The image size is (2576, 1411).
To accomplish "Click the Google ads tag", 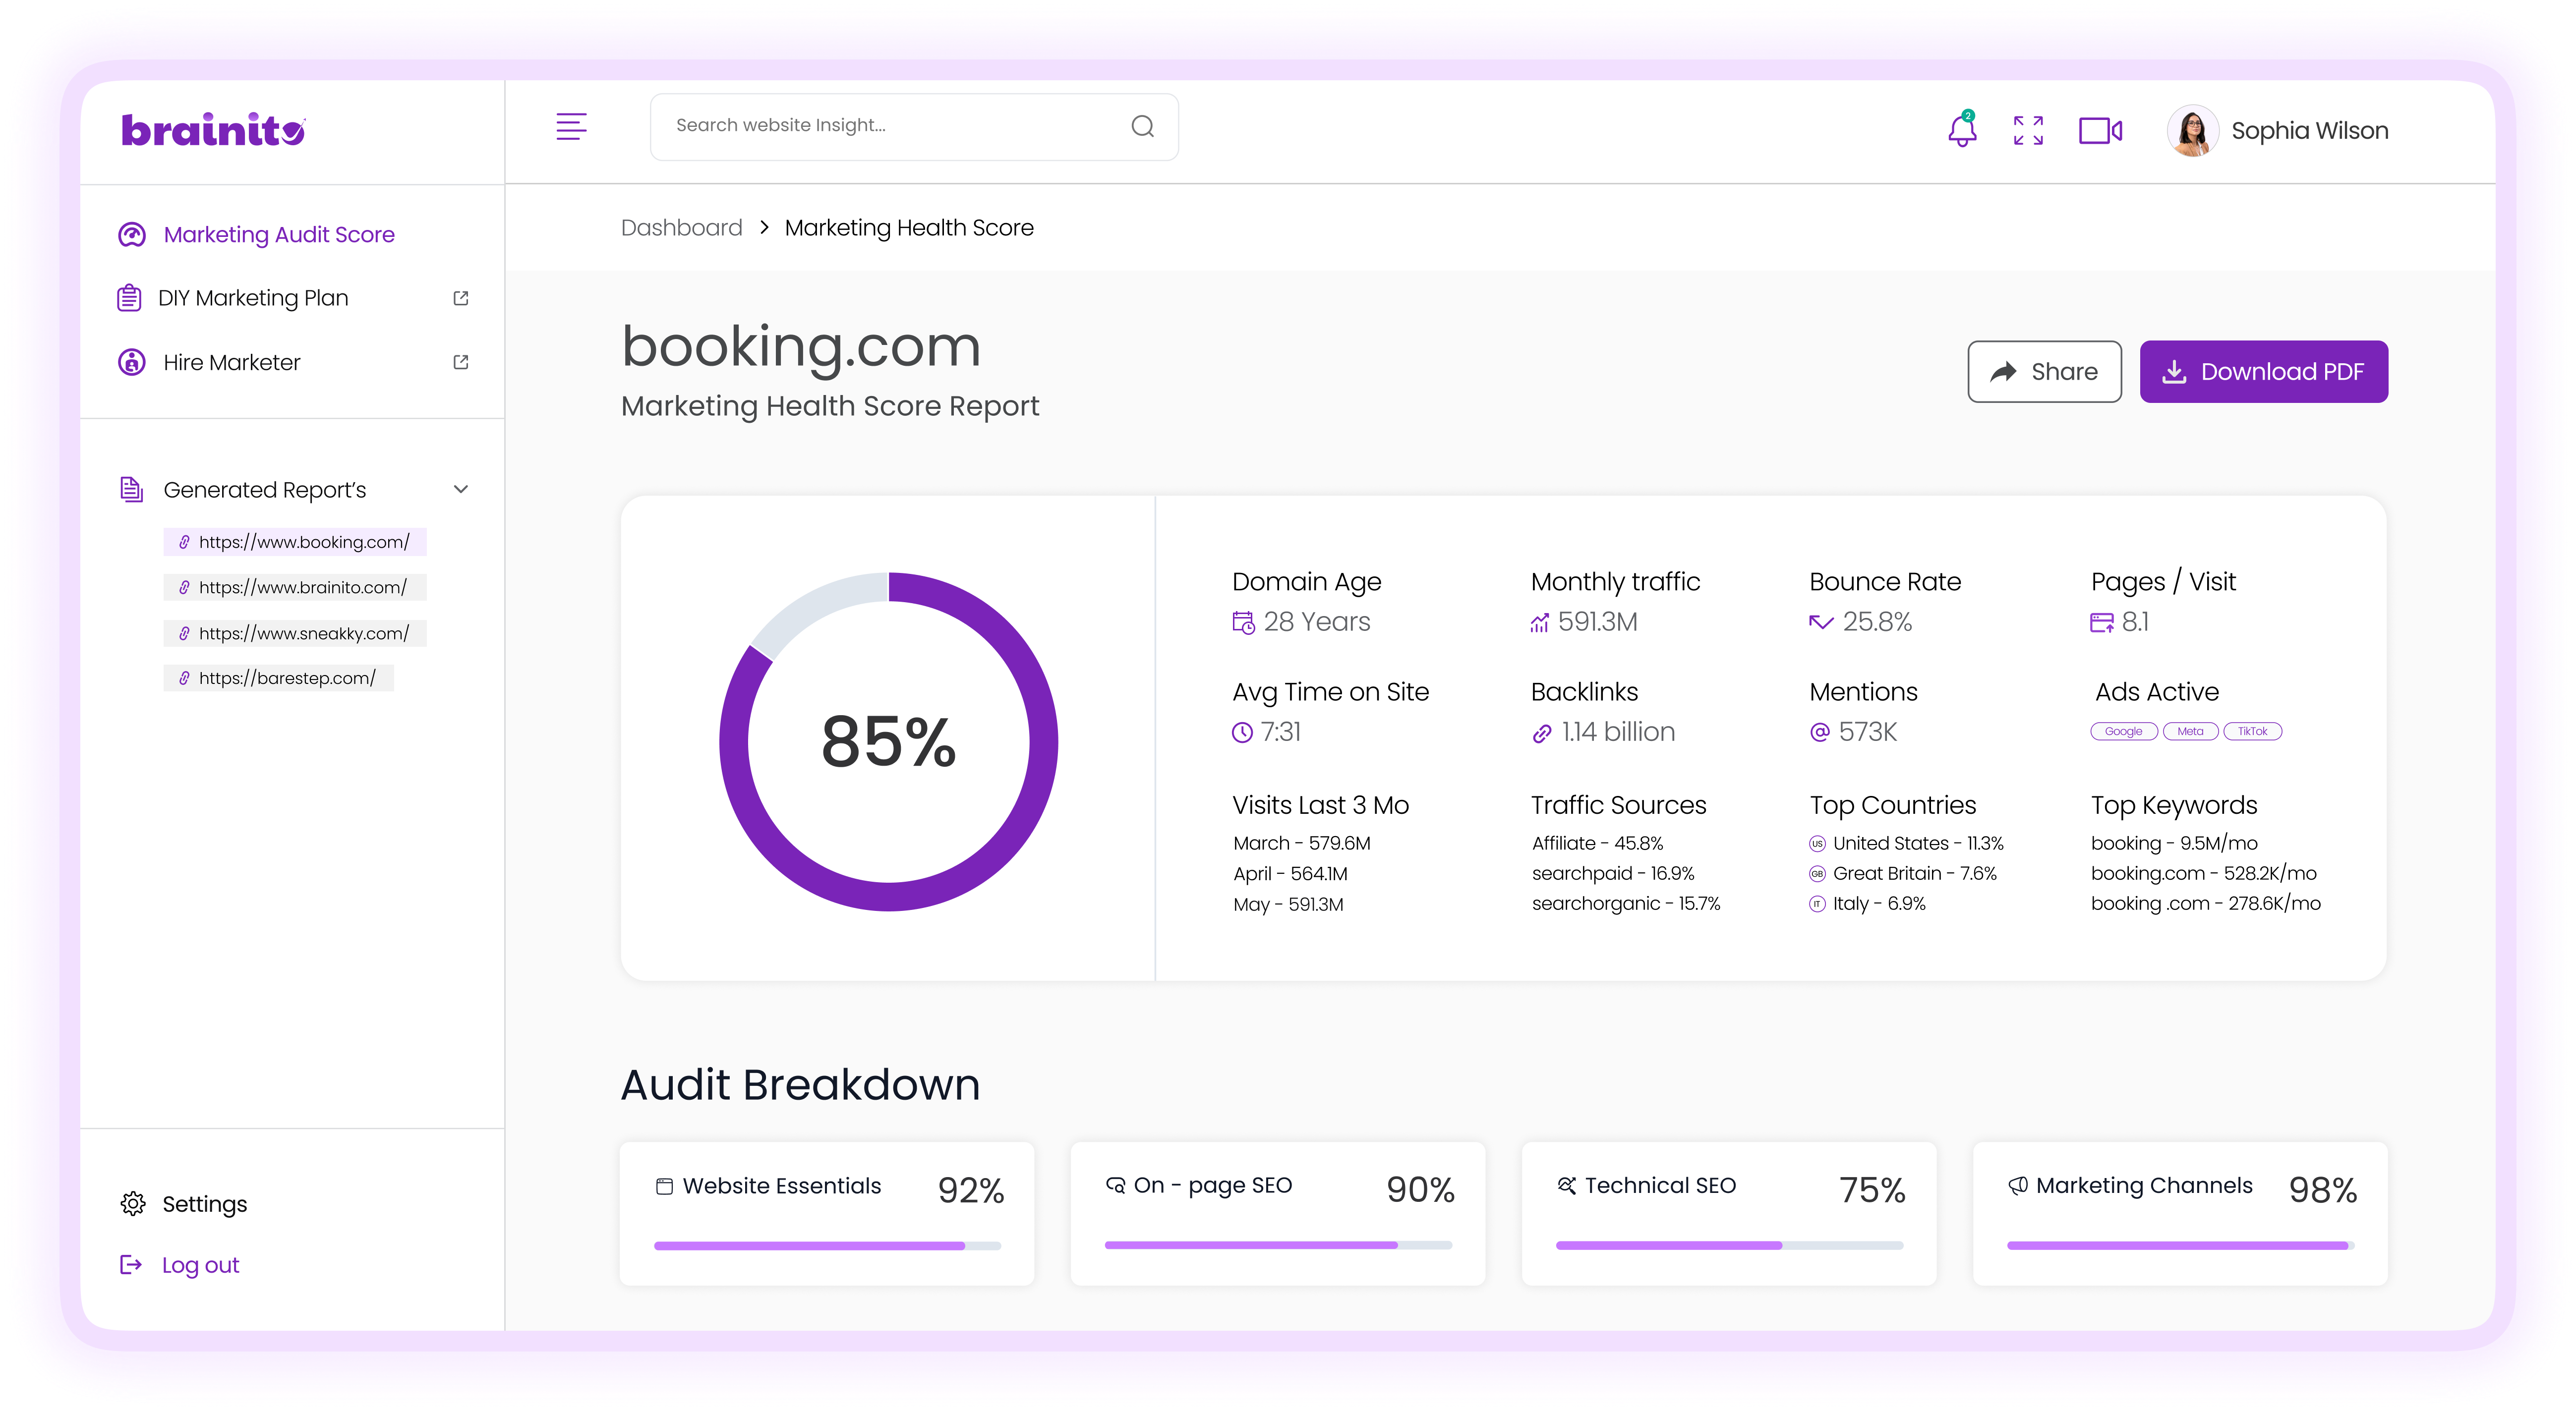I will click(x=2123, y=731).
